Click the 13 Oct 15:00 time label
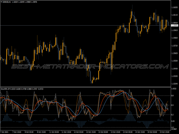This screenshot has width=179, height=134. click(115, 132)
